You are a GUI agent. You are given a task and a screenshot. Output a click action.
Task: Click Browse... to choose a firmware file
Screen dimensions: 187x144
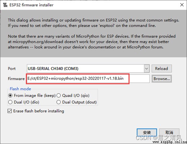[162, 79]
